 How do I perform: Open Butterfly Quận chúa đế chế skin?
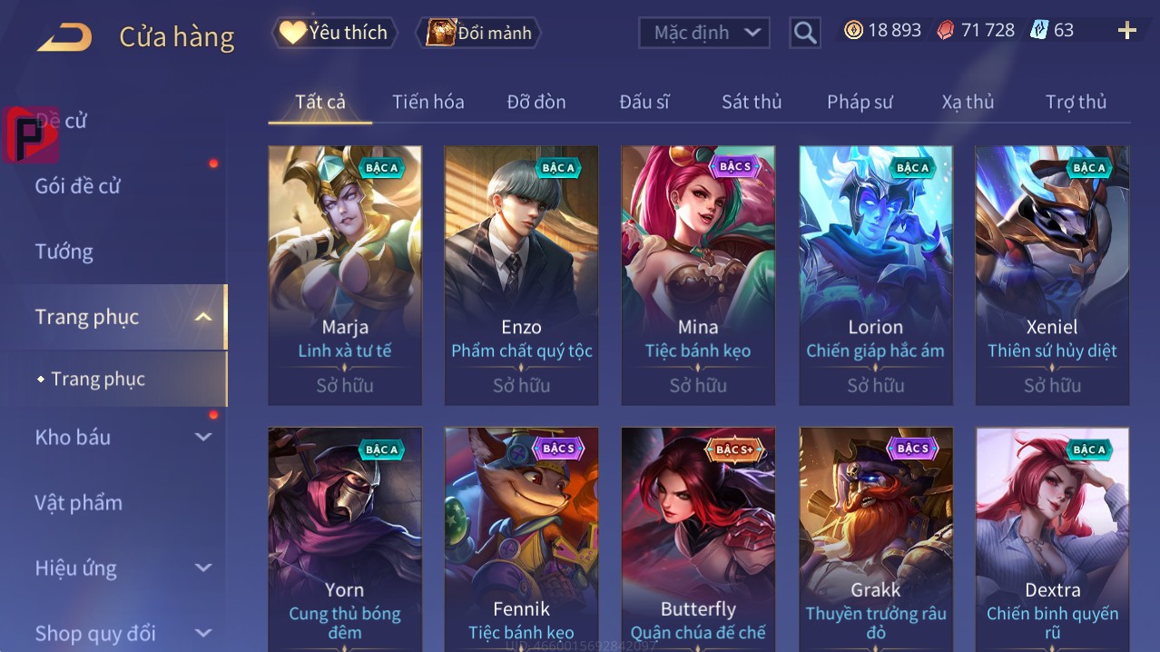[698, 539]
